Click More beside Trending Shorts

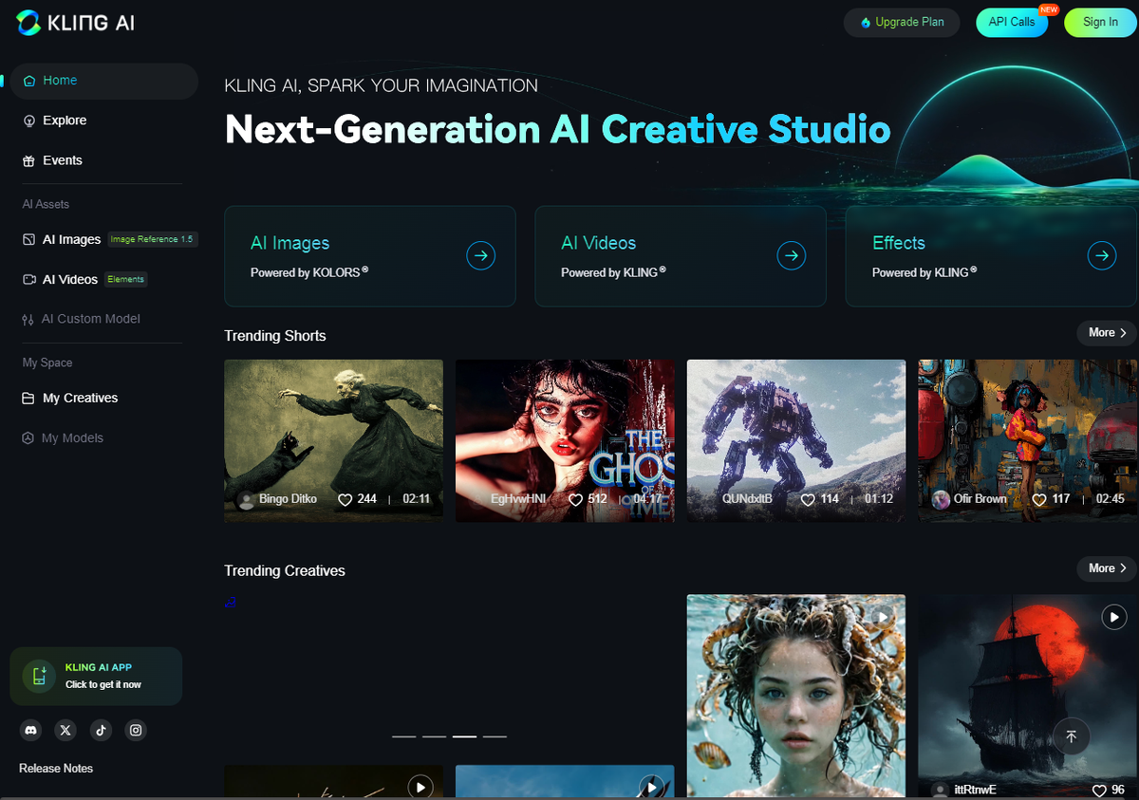(x=1107, y=332)
